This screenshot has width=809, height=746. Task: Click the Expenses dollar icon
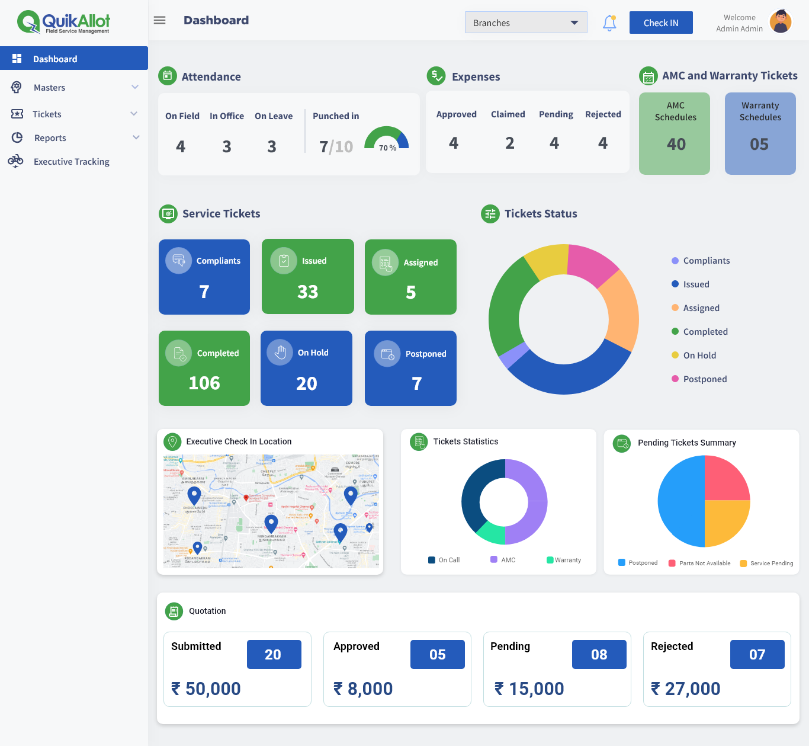pyautogui.click(x=436, y=76)
